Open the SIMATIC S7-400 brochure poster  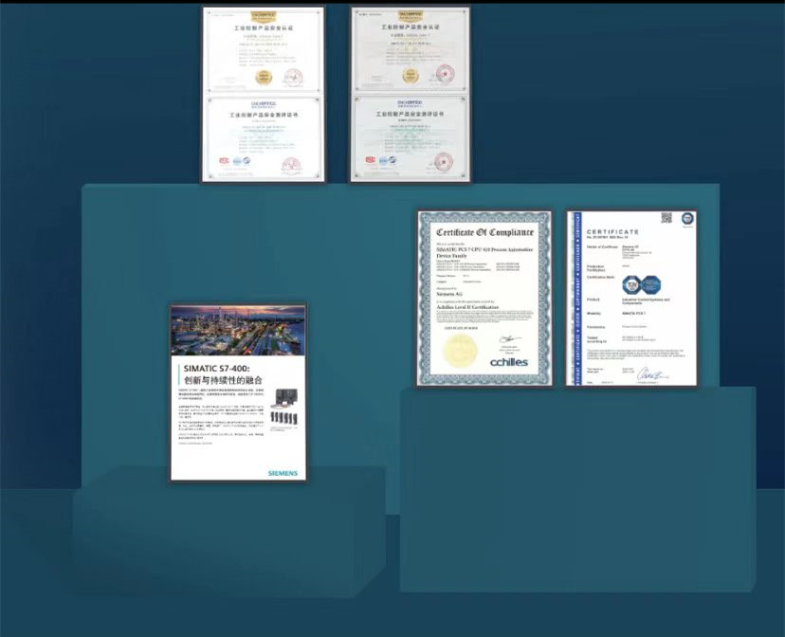(238, 392)
